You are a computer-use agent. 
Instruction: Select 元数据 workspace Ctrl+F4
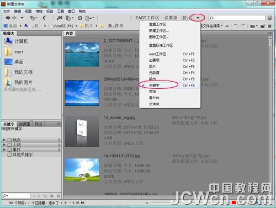[x=170, y=73]
